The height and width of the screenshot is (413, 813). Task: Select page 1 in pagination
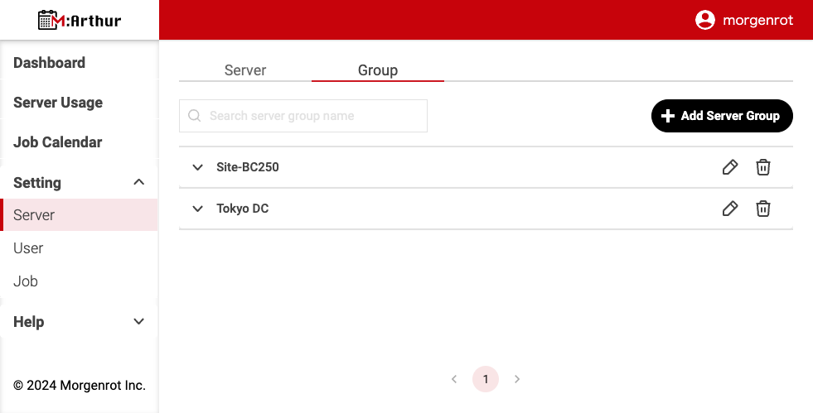click(x=486, y=379)
